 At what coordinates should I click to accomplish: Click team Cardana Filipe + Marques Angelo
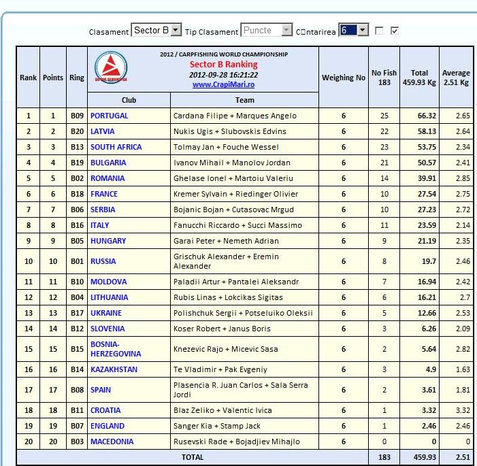click(235, 116)
